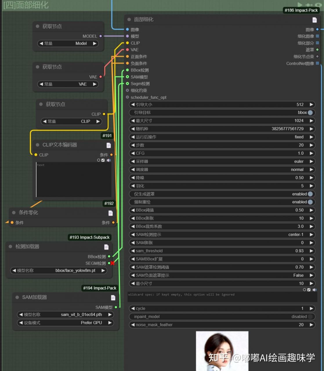
Task: Click the 图像 input socket
Action: tap(127, 29)
